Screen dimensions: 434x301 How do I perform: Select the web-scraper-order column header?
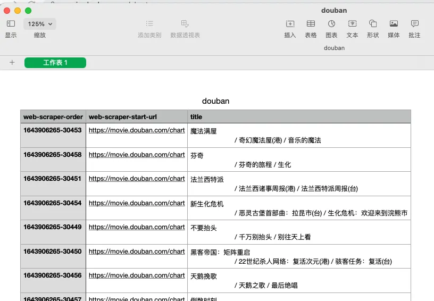pyautogui.click(x=53, y=116)
